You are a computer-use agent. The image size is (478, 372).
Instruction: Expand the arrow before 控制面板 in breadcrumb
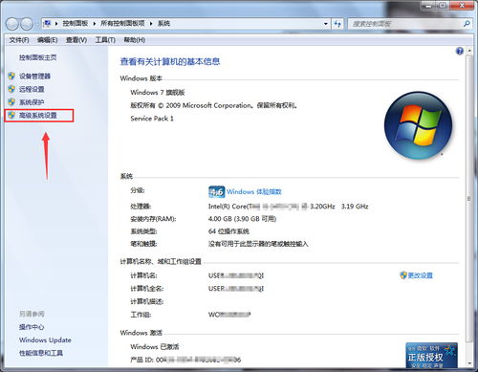[56, 24]
